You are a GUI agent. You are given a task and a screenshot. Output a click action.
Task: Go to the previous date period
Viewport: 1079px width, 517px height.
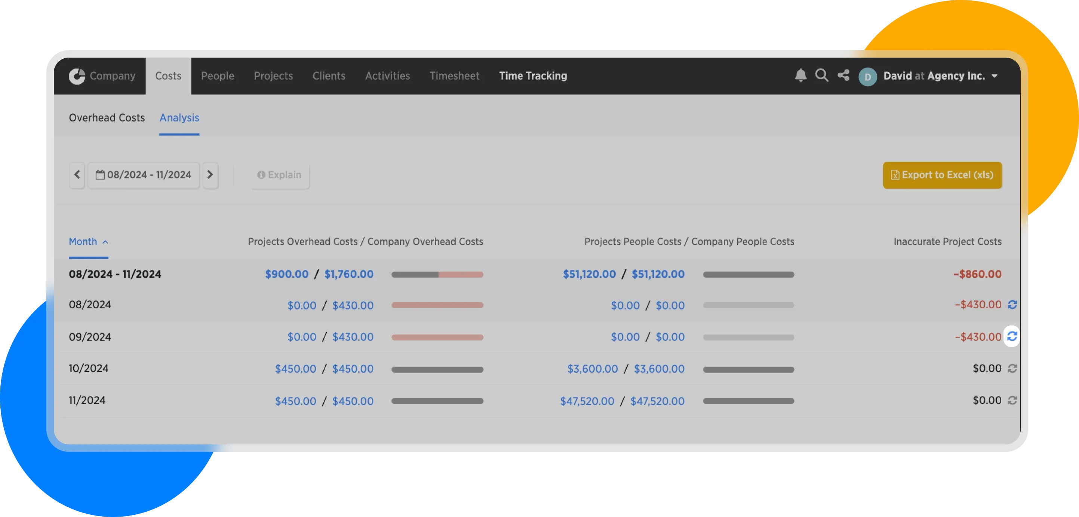[77, 175]
